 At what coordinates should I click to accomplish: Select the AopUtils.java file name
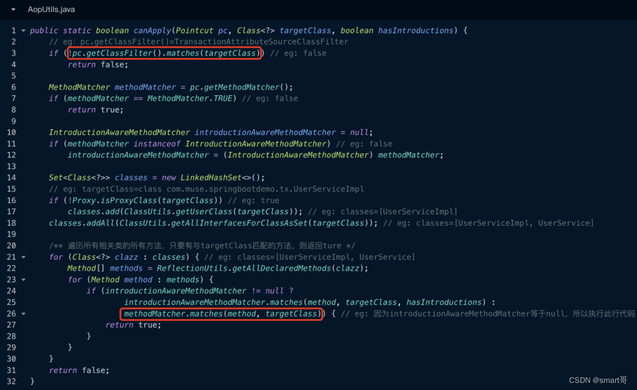(x=51, y=9)
